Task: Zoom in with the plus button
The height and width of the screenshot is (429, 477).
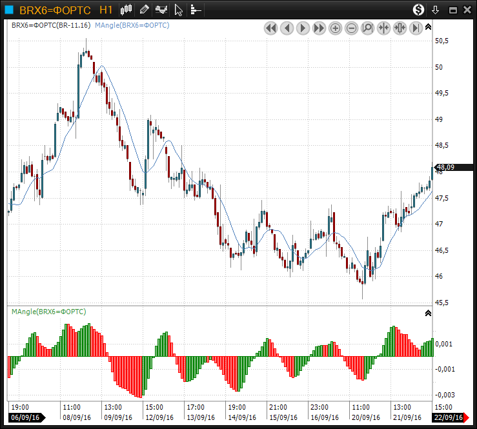Action: 335,28
